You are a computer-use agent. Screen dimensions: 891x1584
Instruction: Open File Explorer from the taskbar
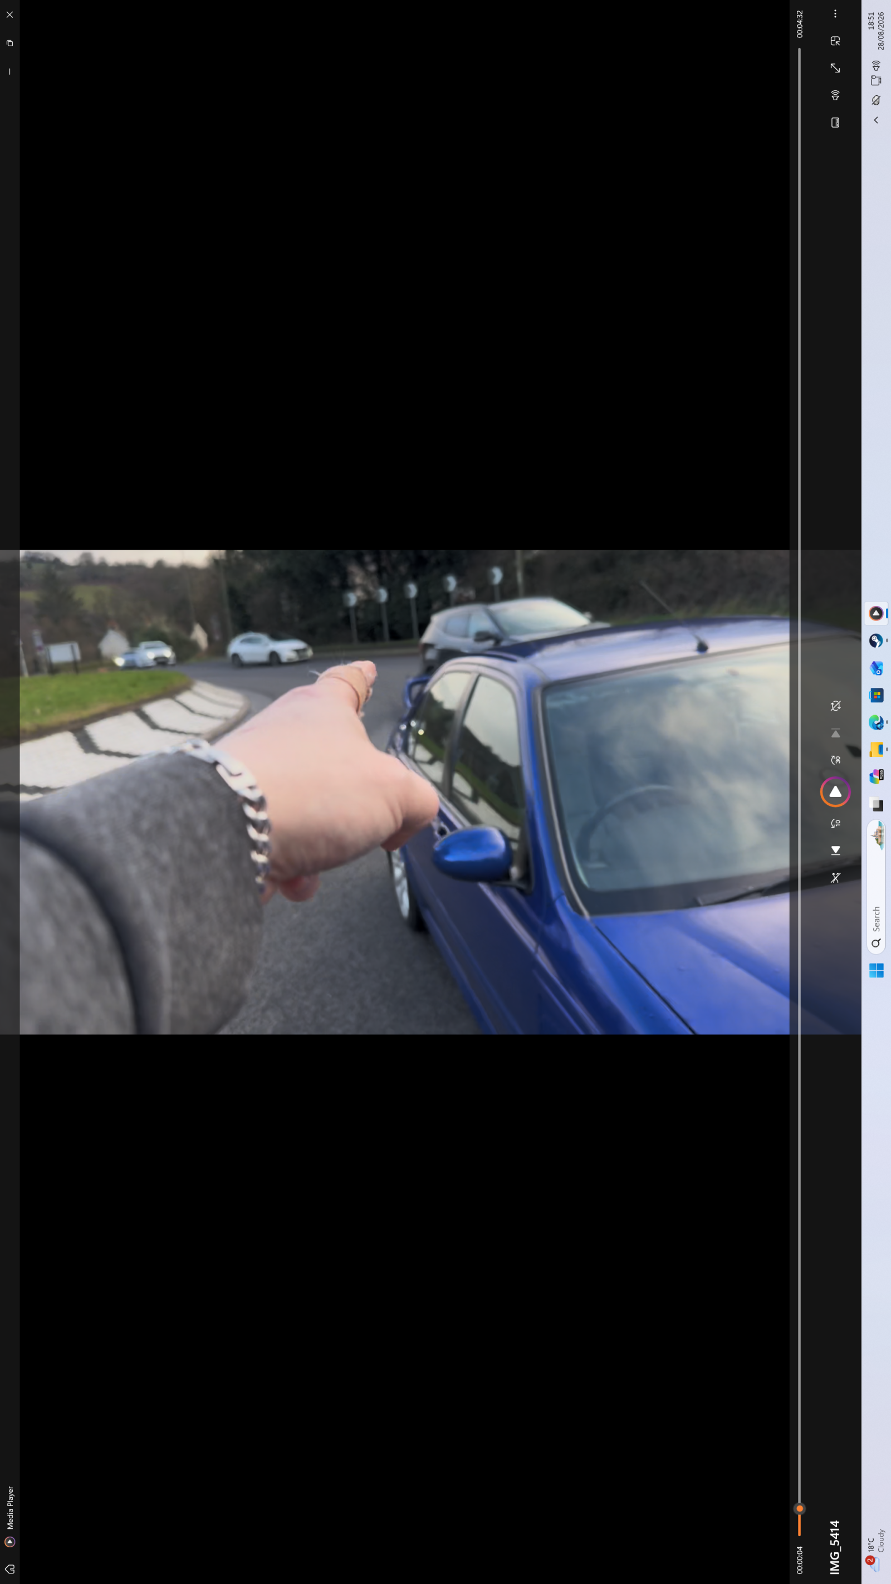(876, 749)
